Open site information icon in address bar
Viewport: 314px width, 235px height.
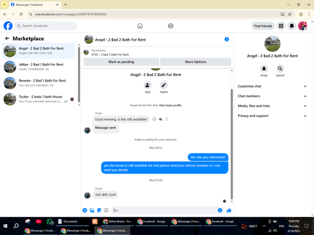click(31, 14)
